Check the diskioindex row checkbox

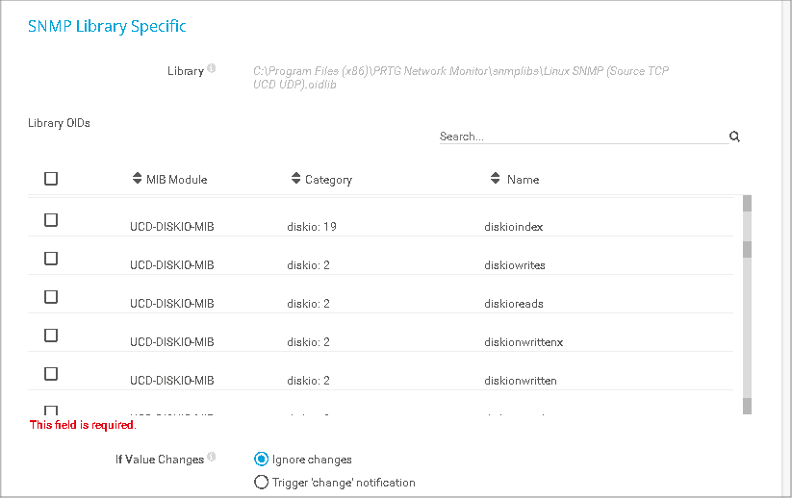(51, 220)
